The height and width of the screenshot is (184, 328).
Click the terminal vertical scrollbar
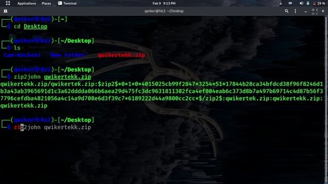tap(326, 100)
